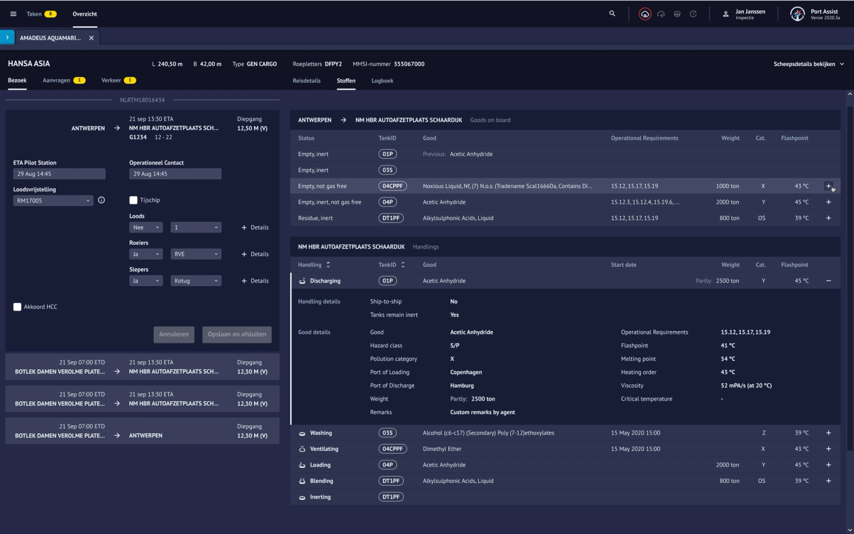Enable the Tijschip checkbox
Image resolution: width=854 pixels, height=534 pixels.
click(133, 200)
